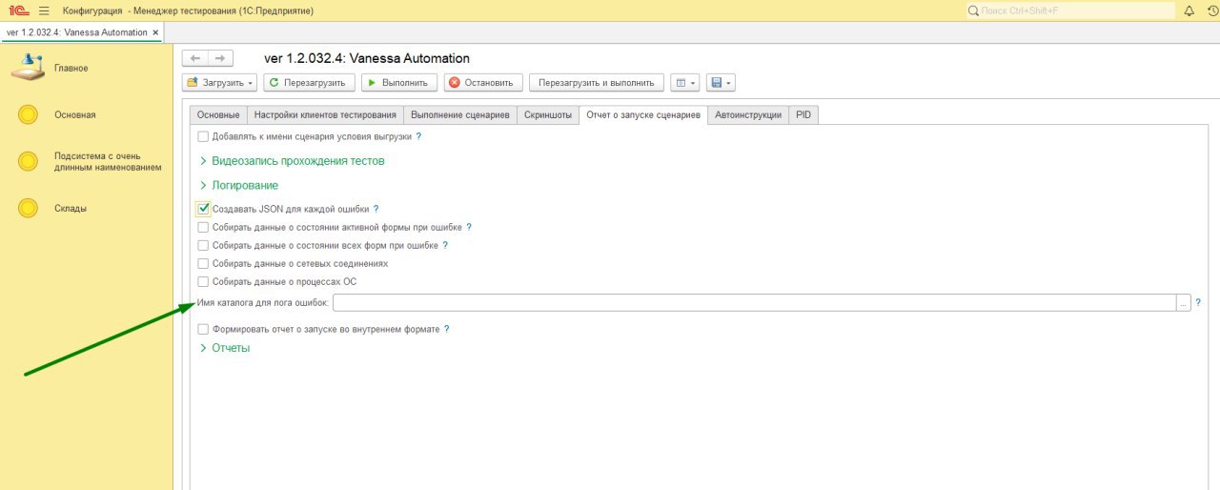
Task: Click the Выполнить run button
Action: click(x=399, y=83)
